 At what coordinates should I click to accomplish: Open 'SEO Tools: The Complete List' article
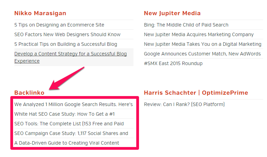pyautogui.click(x=69, y=124)
